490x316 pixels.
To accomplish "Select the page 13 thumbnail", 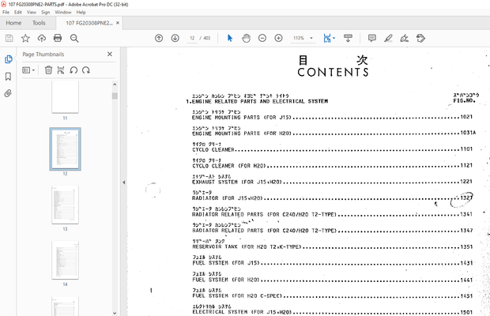I will 65,205.
